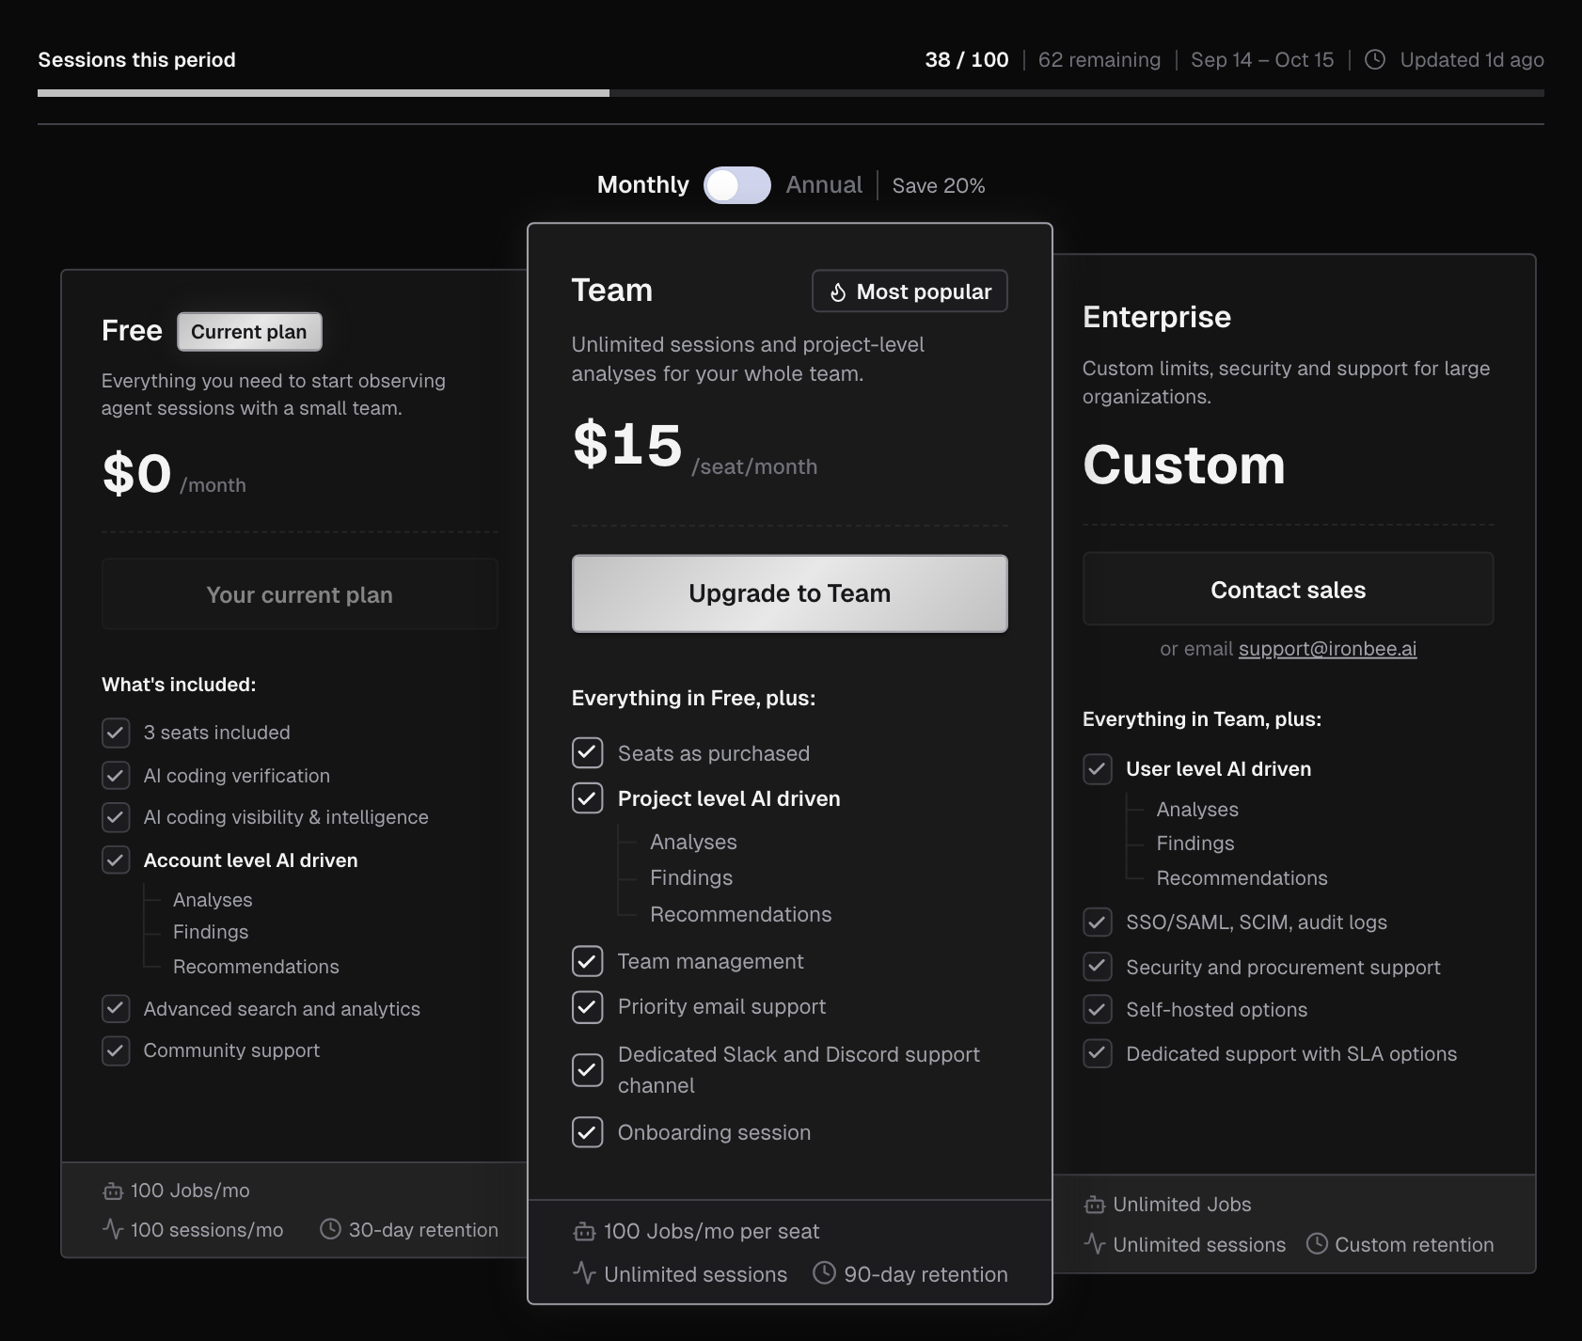Click the pulse icon beside Team Unlimited sessions
The height and width of the screenshot is (1341, 1582).
click(584, 1273)
